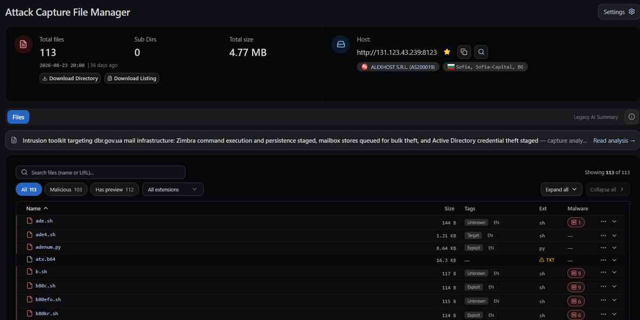Toggle the Malicious 103 filter
The image size is (640, 320).
click(66, 189)
